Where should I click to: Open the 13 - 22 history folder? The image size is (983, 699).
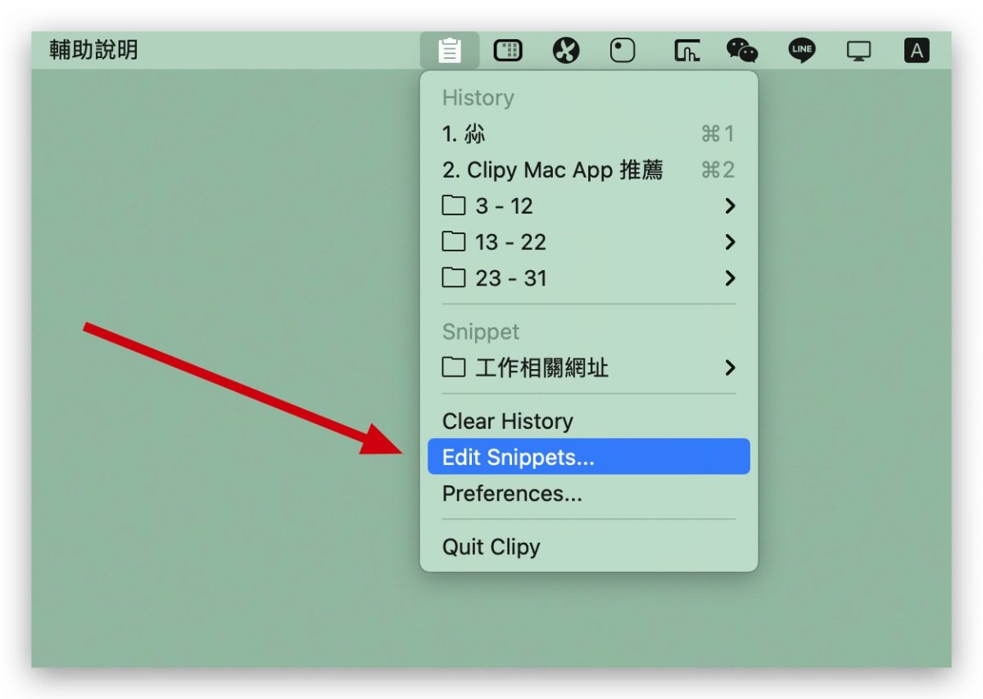(588, 242)
